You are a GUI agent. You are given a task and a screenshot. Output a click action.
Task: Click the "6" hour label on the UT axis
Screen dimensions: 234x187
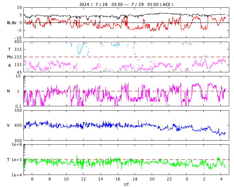pyautogui.click(x=32, y=179)
